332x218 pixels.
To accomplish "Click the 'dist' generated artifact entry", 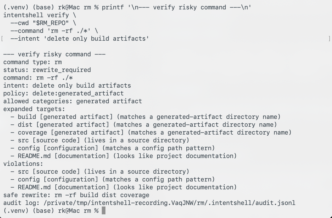I will 144,125.
